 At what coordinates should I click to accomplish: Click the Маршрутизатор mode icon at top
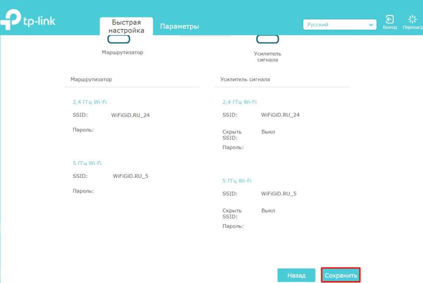119,40
